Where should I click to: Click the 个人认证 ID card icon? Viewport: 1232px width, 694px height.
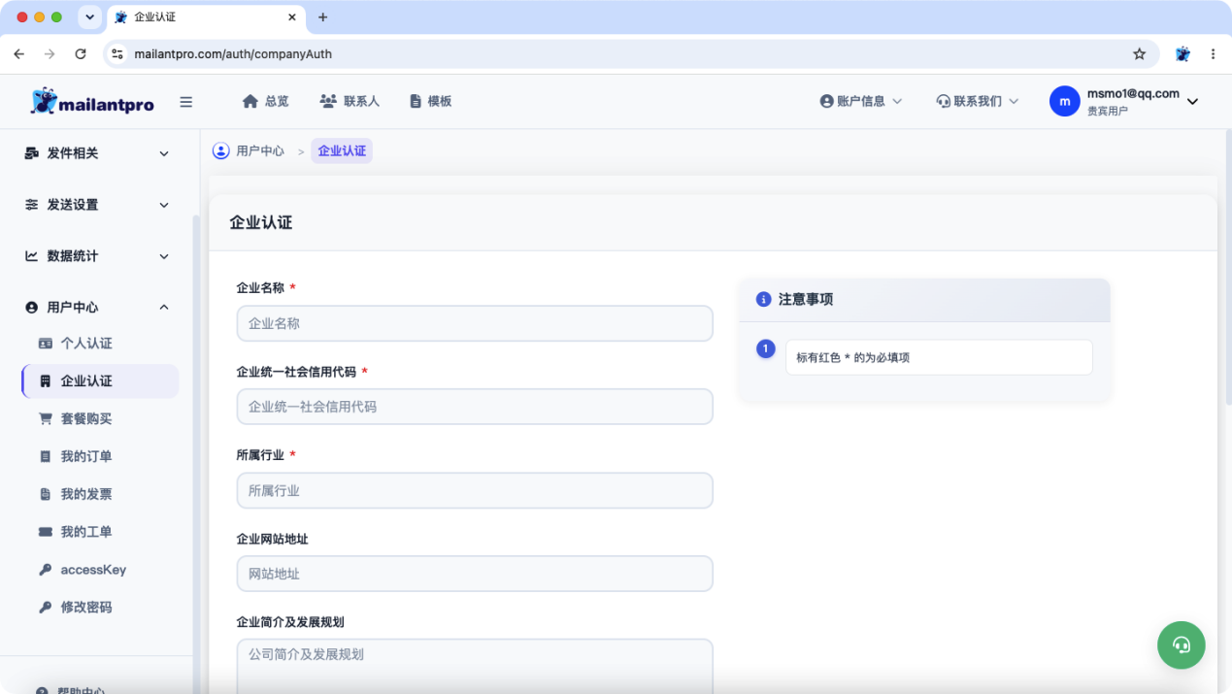(45, 344)
